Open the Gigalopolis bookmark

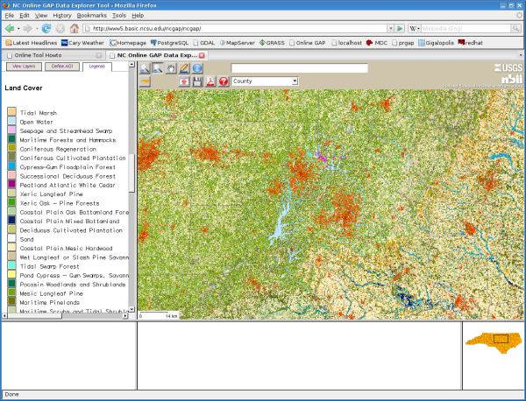[436, 43]
